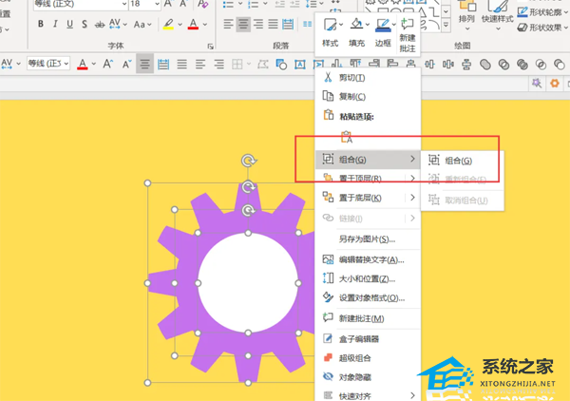This screenshot has height=401, width=570.
Task: Open bullets list dropdown arrow
Action: [240, 4]
